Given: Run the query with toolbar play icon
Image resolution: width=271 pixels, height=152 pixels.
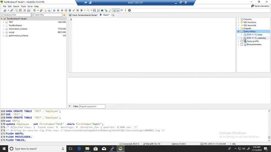Looking at the screenshot, I should click(x=82, y=10).
